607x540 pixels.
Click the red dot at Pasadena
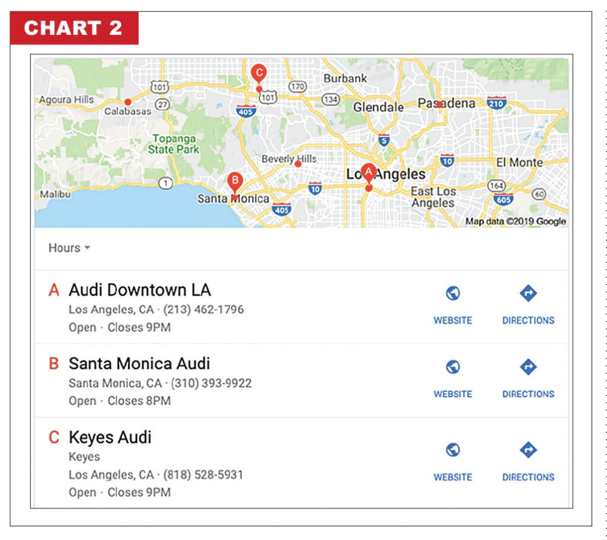point(439,104)
